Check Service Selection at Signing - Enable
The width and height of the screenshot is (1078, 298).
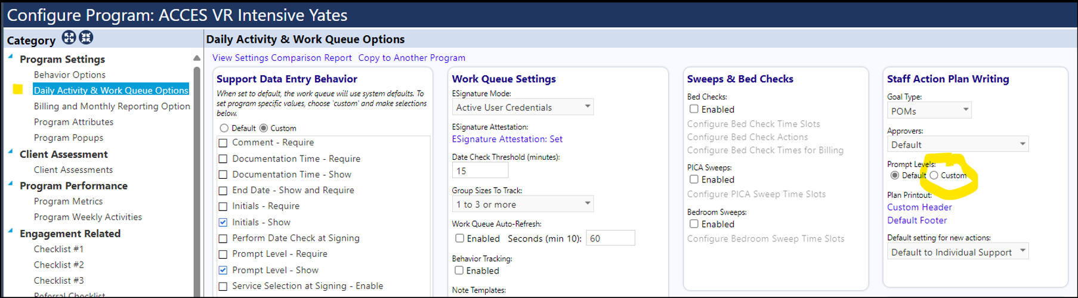(x=223, y=286)
